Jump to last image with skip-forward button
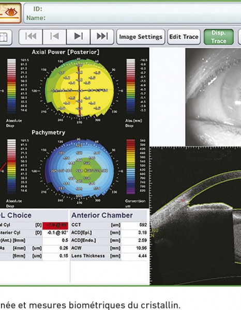 (102, 37)
